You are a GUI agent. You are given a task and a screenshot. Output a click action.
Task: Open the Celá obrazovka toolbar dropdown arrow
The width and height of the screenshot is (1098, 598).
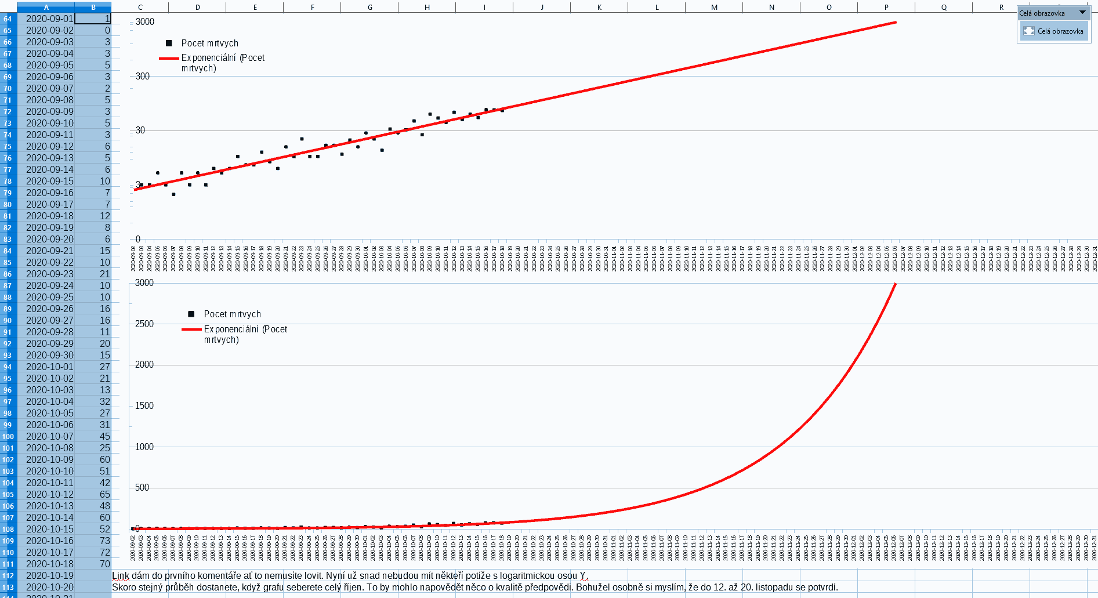pyautogui.click(x=1082, y=13)
